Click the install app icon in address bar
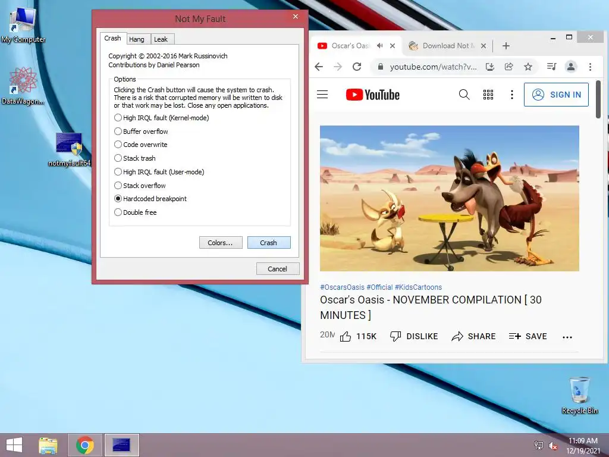 click(x=490, y=67)
